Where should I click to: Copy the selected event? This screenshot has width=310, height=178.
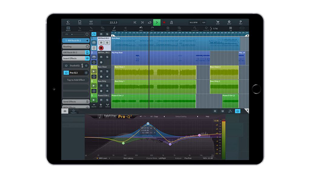click(168, 29)
